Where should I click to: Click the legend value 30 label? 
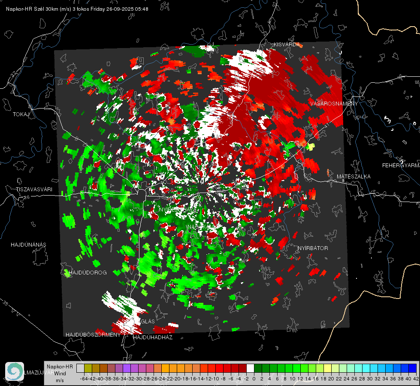(370, 379)
